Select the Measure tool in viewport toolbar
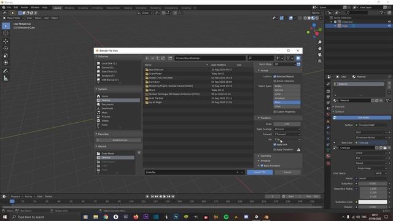Viewport: 393px width, 221px height. pos(6,79)
